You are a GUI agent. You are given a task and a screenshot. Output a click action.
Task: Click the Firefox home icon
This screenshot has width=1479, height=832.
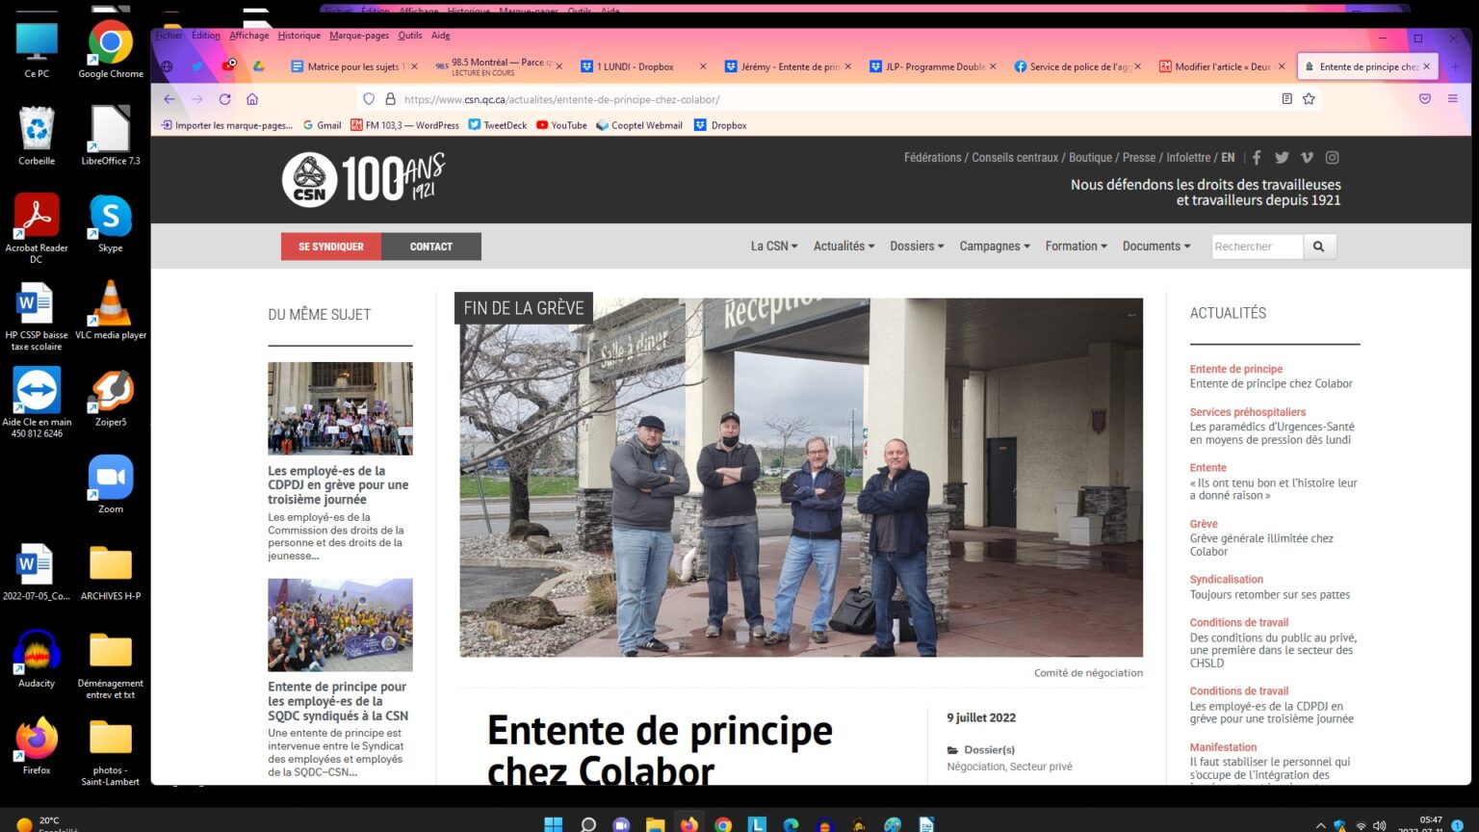point(252,99)
